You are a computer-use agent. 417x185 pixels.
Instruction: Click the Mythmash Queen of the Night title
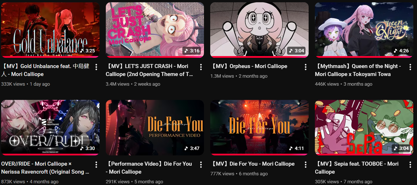point(358,70)
